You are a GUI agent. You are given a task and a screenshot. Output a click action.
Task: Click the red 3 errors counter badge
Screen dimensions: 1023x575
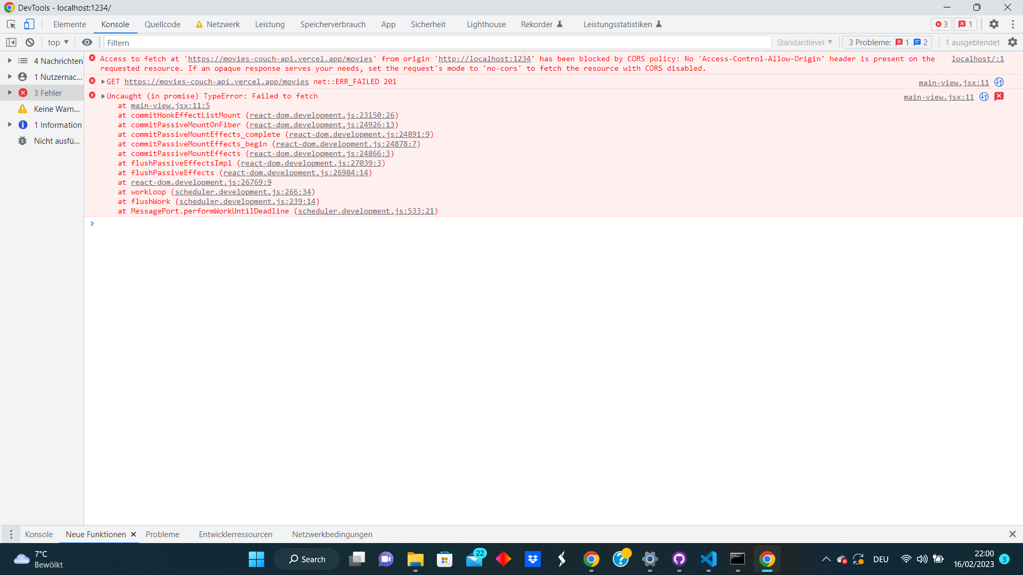941,24
